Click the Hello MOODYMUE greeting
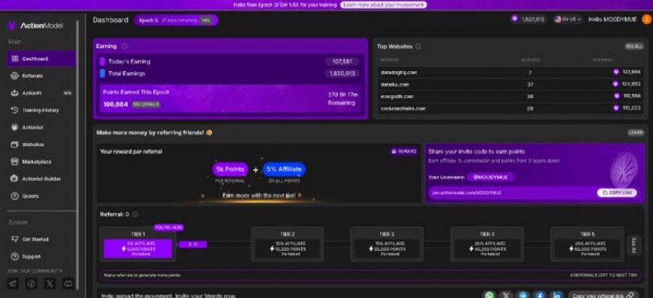653x298 pixels. (613, 20)
